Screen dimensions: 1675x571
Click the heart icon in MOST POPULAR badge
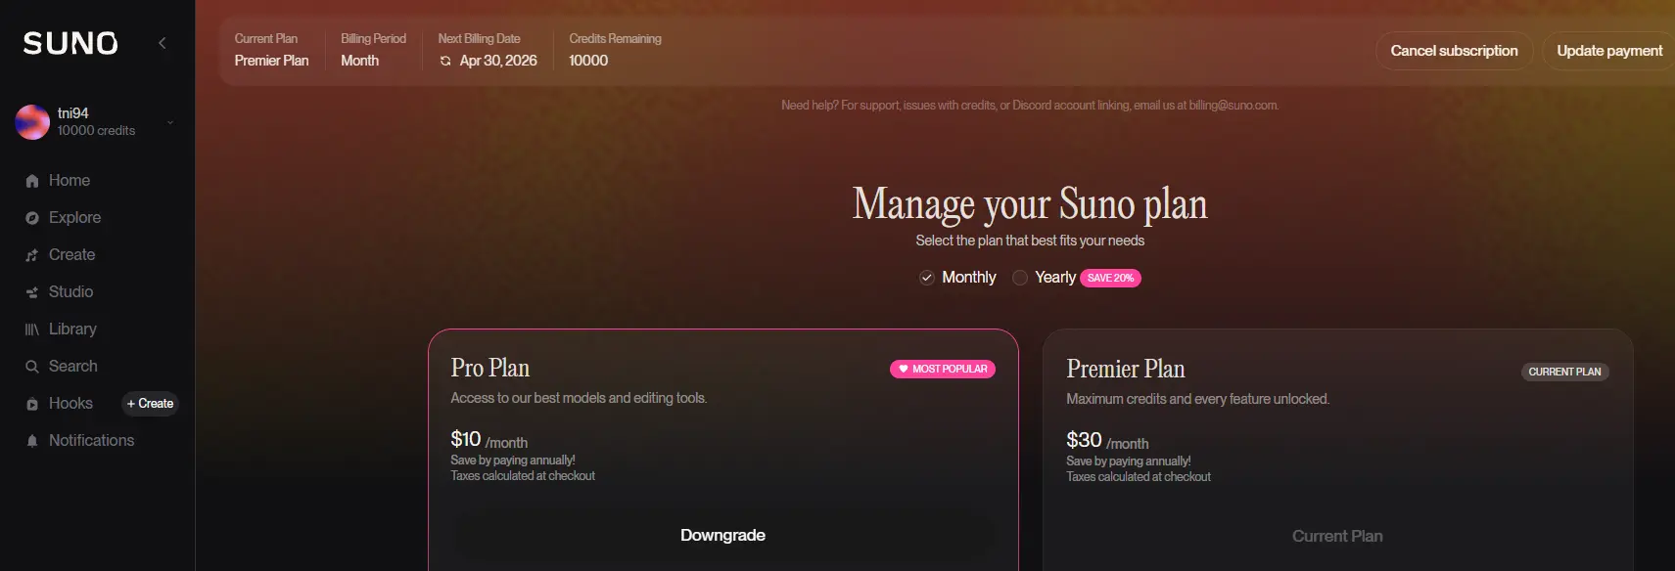pyautogui.click(x=904, y=370)
